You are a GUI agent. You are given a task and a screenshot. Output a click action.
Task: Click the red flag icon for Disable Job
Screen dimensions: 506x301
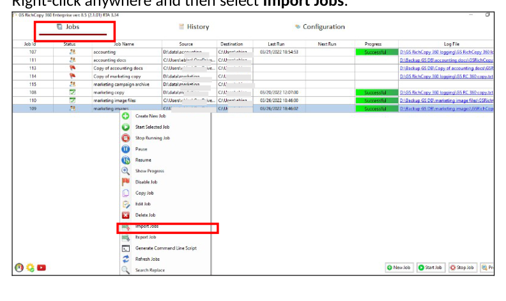pos(125,182)
